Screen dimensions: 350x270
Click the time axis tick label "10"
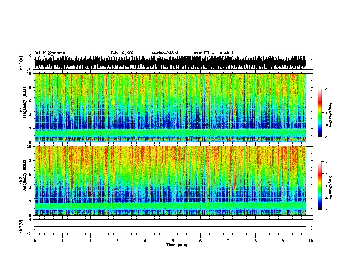coord(311,241)
